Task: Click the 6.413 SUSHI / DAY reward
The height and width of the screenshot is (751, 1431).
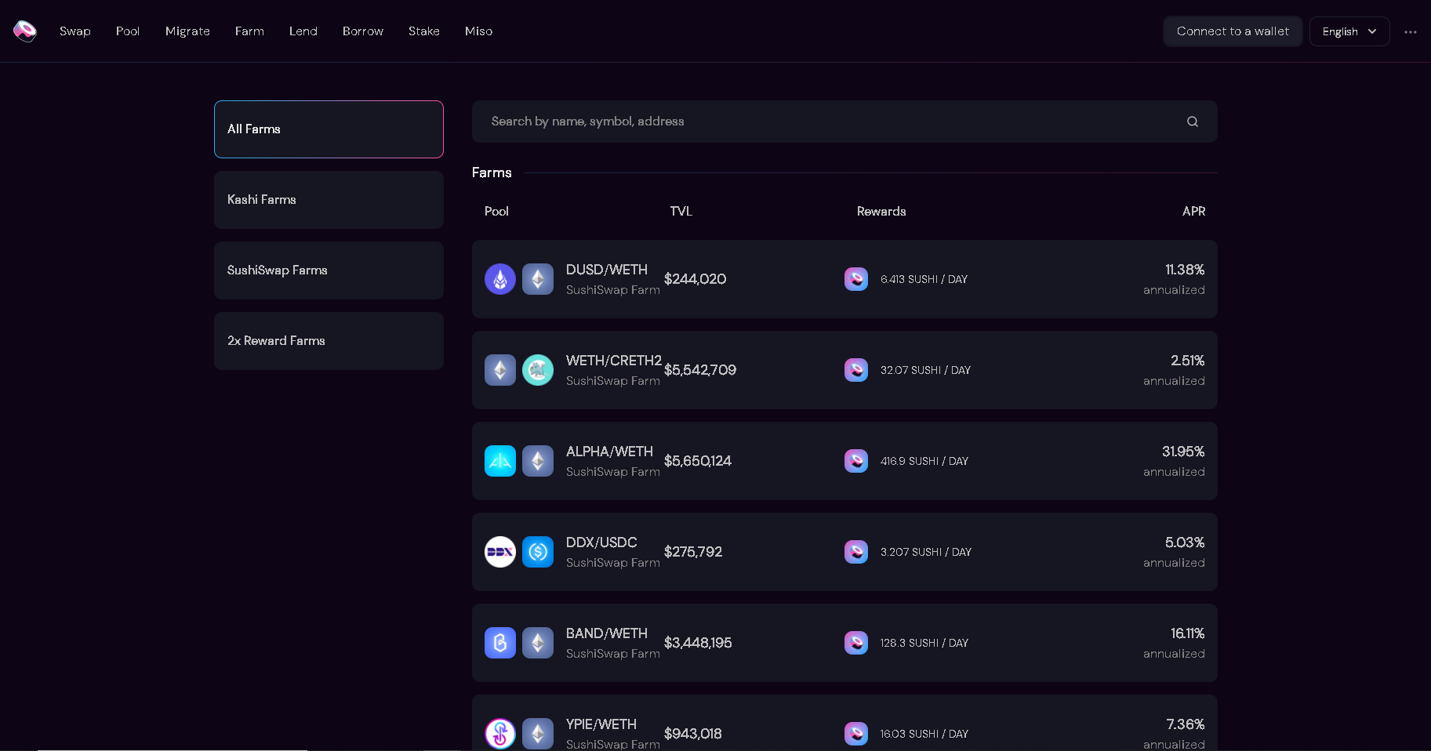Action: click(x=924, y=280)
